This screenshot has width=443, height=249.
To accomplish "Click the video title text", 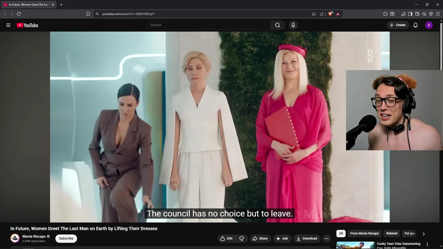I will click(x=84, y=229).
